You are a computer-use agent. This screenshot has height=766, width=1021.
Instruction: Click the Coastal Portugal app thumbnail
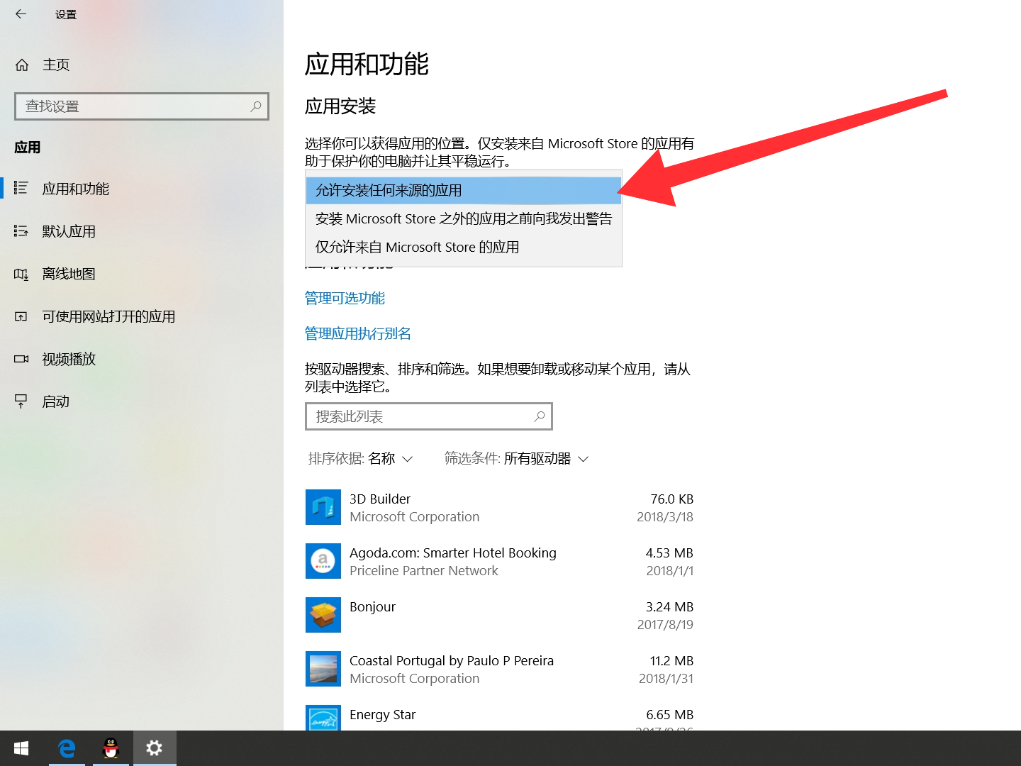323,669
